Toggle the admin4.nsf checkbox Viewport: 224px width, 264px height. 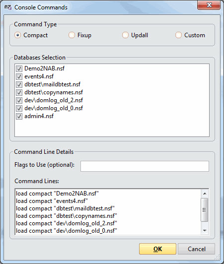point(19,116)
